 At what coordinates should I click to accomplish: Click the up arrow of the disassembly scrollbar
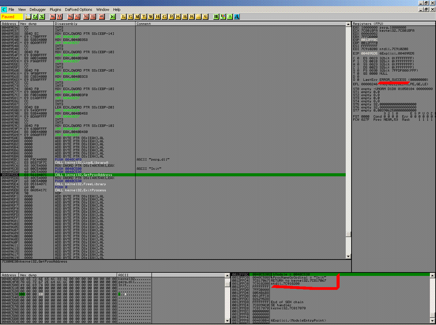[x=348, y=24]
